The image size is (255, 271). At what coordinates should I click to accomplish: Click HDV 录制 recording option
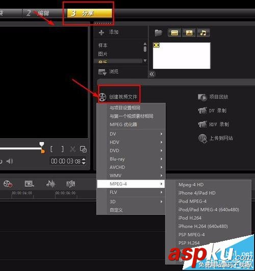tap(214, 124)
